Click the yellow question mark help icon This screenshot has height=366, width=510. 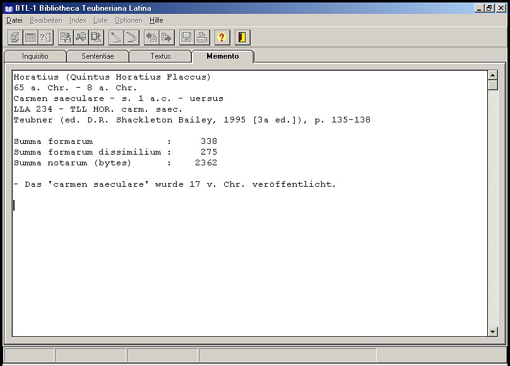pos(222,37)
